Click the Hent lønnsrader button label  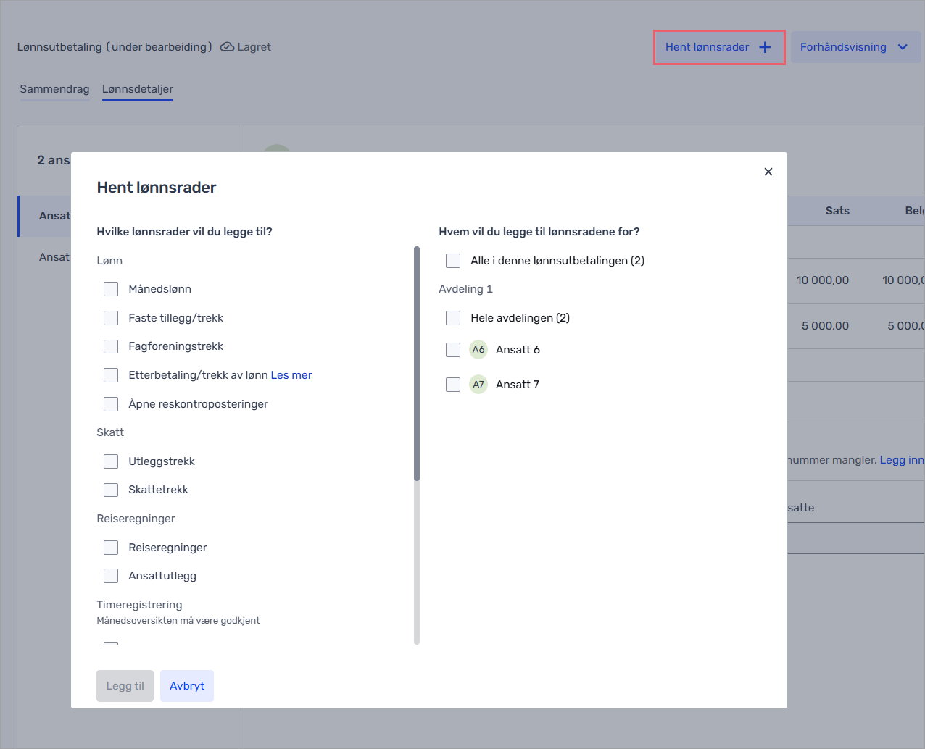coord(707,47)
